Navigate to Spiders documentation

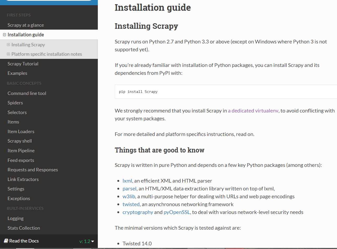coord(15,103)
